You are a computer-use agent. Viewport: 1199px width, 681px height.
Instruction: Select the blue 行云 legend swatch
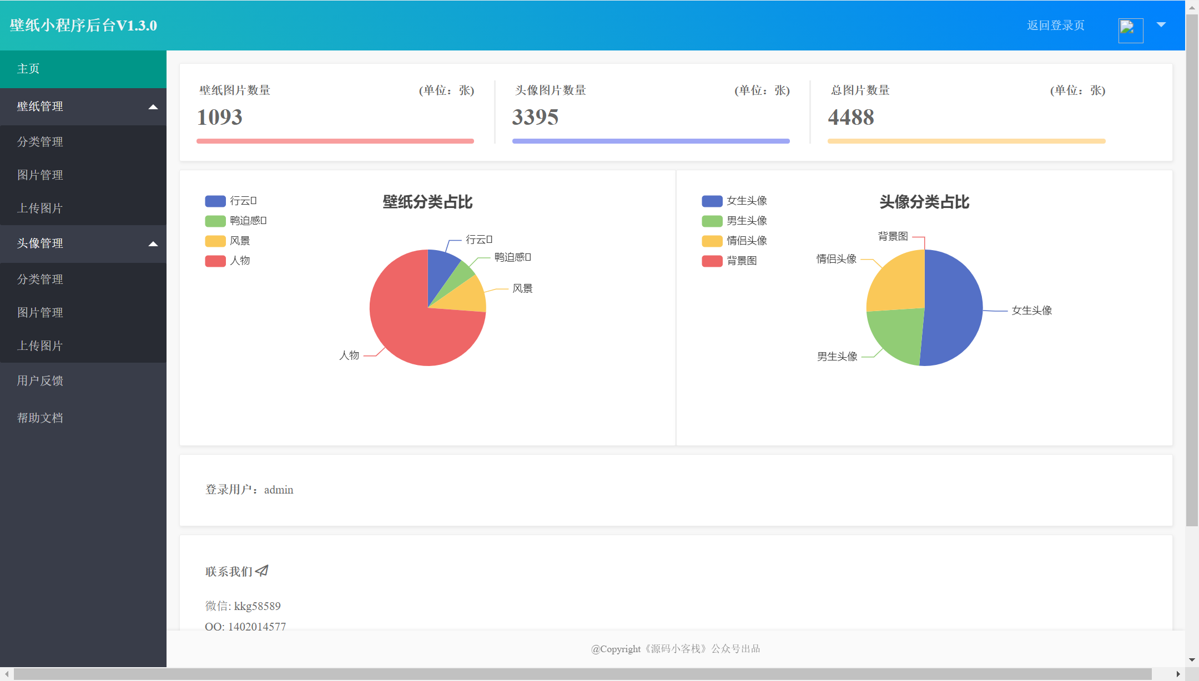214,201
